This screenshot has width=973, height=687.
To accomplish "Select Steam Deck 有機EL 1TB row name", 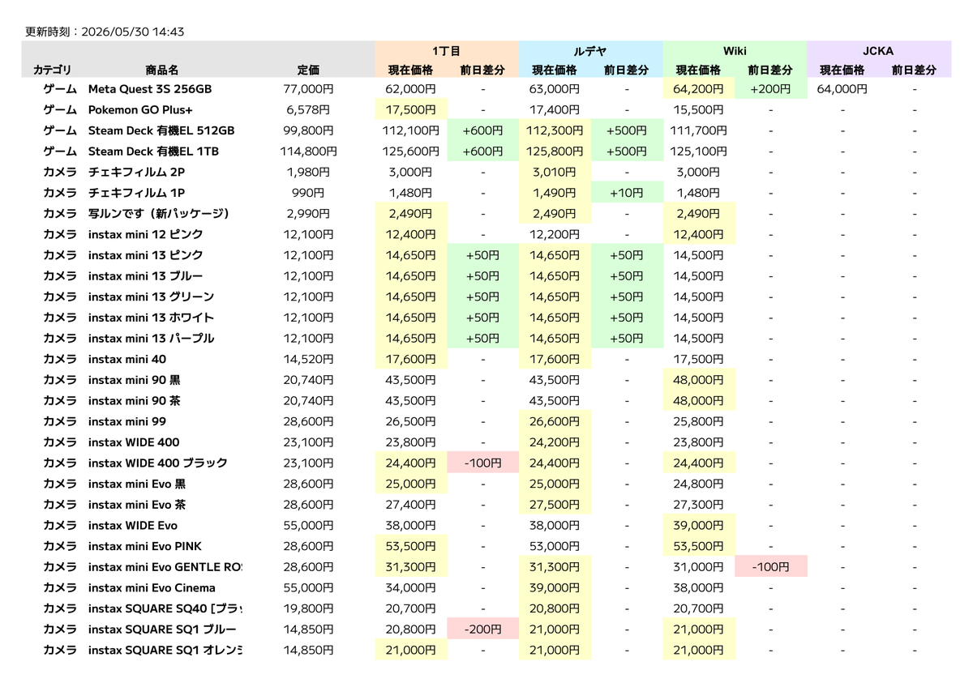I will (x=153, y=151).
